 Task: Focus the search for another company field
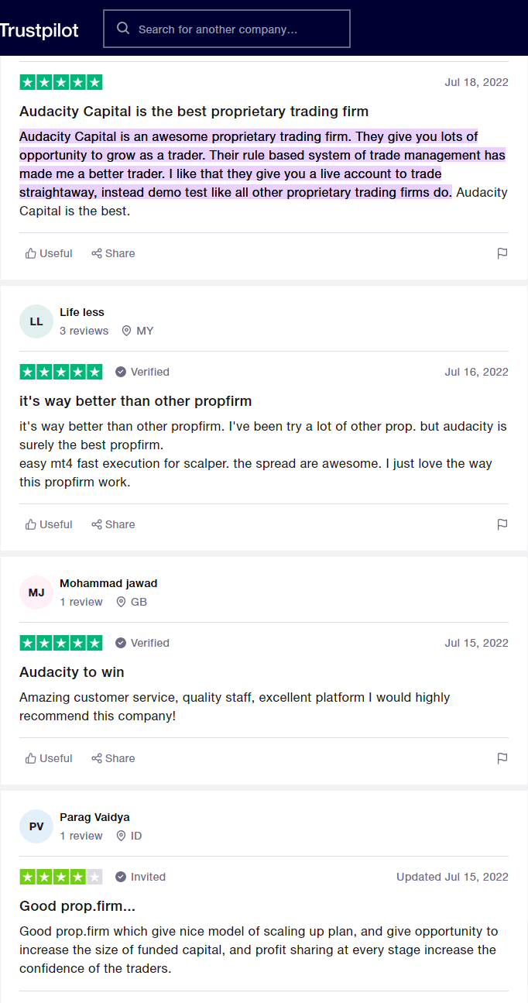(x=227, y=29)
